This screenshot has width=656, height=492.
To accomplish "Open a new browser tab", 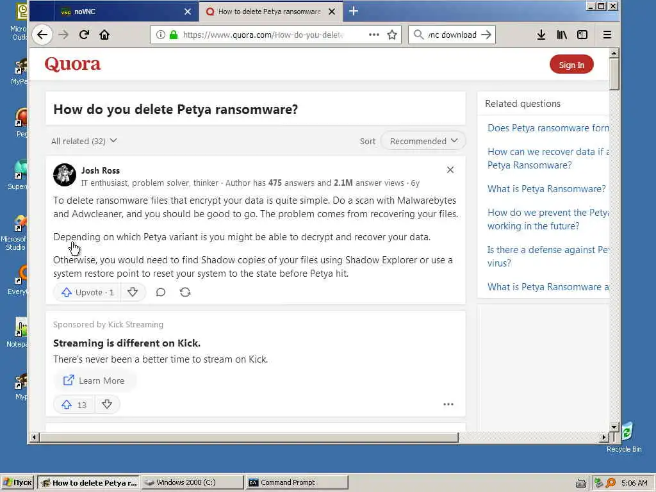I will click(x=354, y=12).
